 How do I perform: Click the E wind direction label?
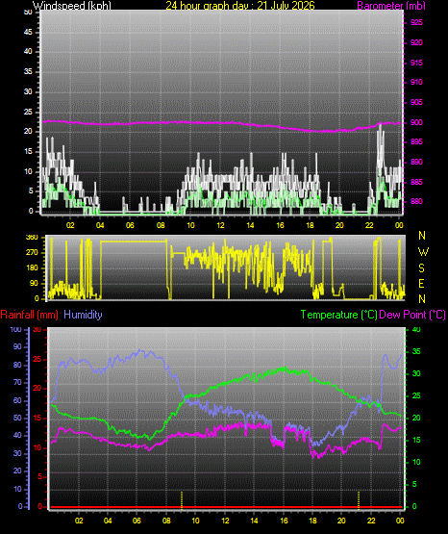tap(421, 283)
